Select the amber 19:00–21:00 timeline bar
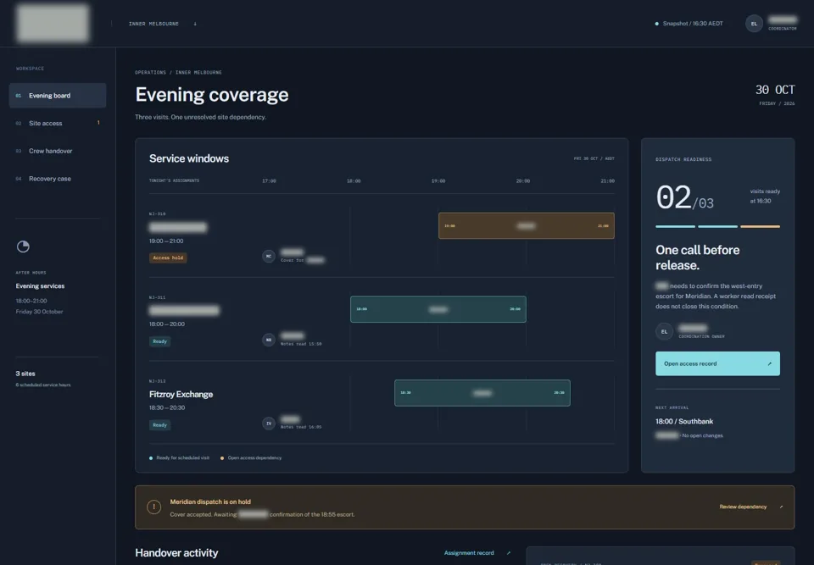The image size is (814, 565). point(527,225)
